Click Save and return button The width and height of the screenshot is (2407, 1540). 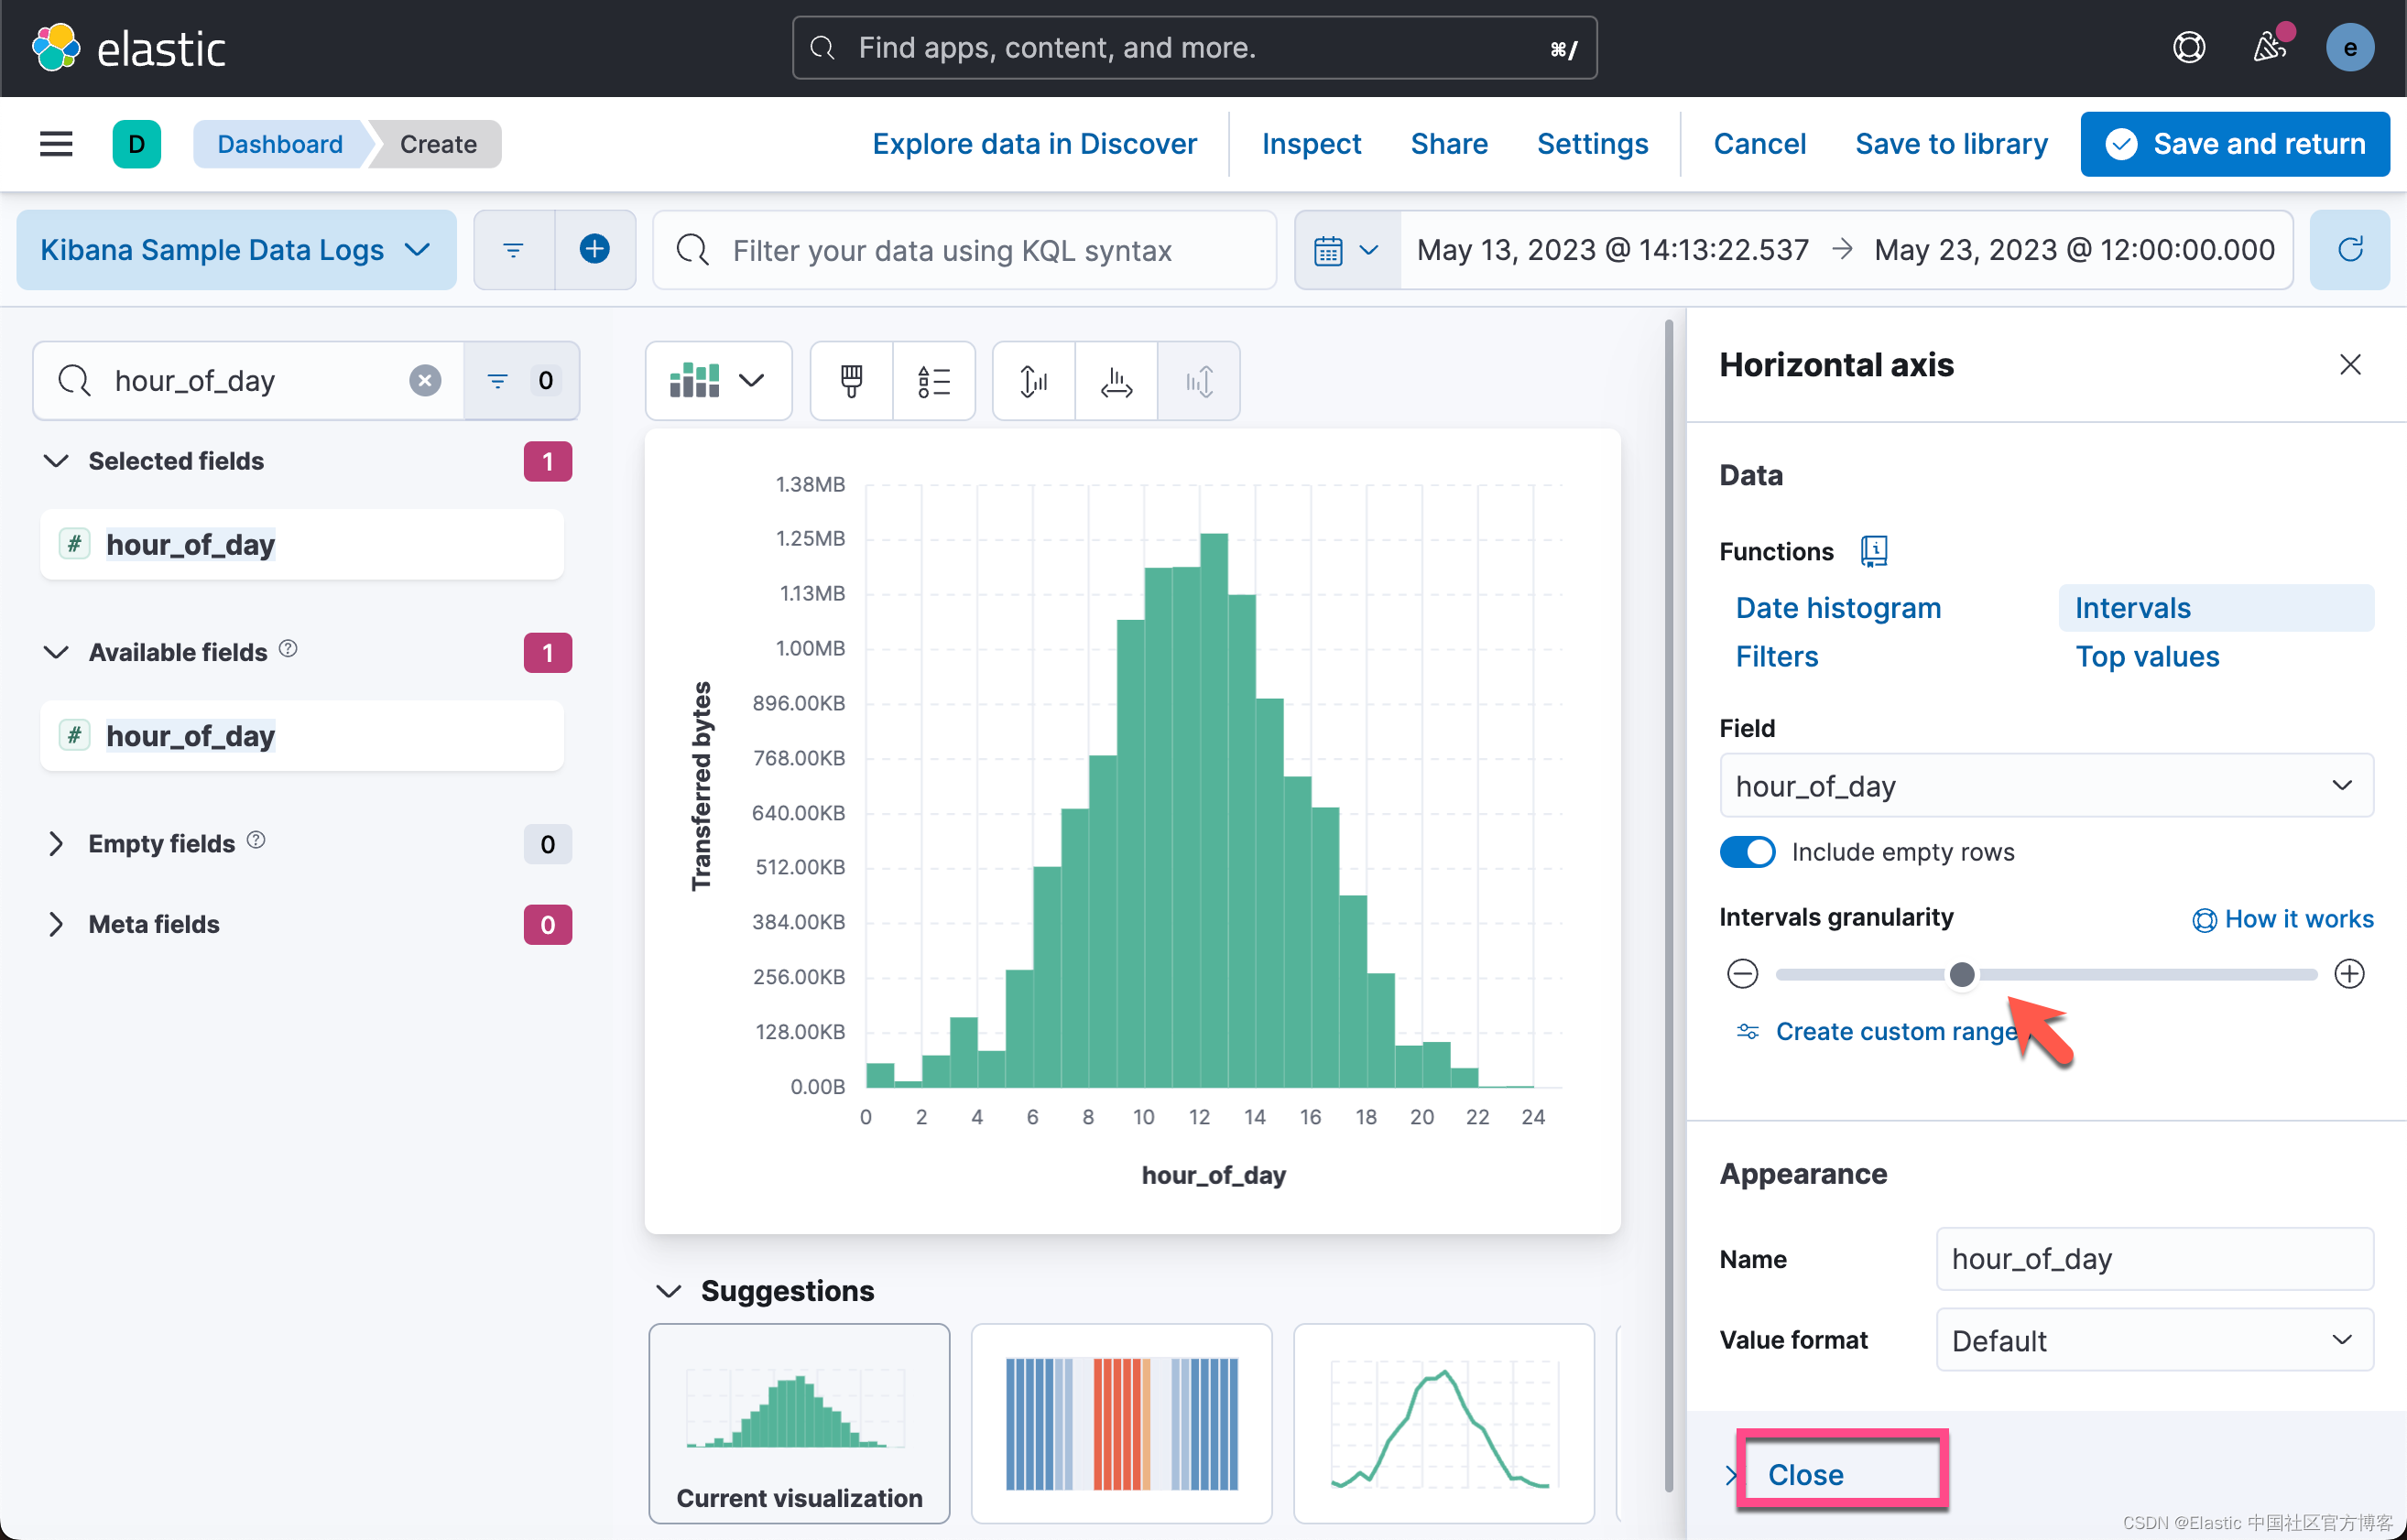pos(2235,144)
